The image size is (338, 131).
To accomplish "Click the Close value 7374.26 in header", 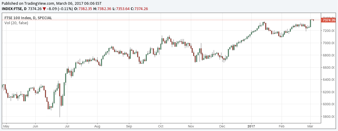I will coord(141,9).
